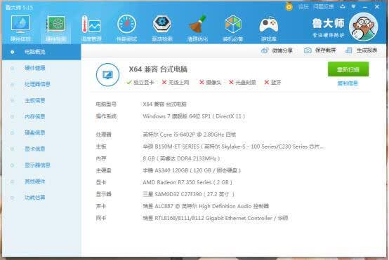Image resolution: width=389 pixels, height=260 pixels.
Task: Switch to 处理器信息 in the sidebar
Action: point(37,84)
